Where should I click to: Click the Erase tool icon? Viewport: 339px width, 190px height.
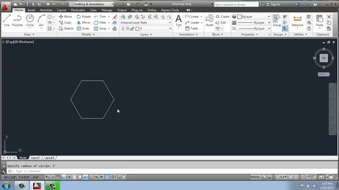(x=115, y=16)
